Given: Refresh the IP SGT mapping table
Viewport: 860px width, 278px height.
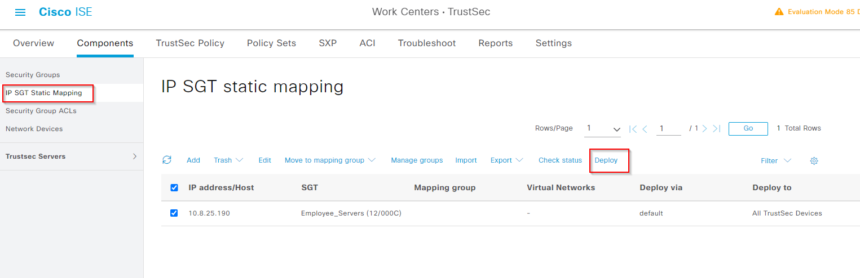Looking at the screenshot, I should (167, 160).
